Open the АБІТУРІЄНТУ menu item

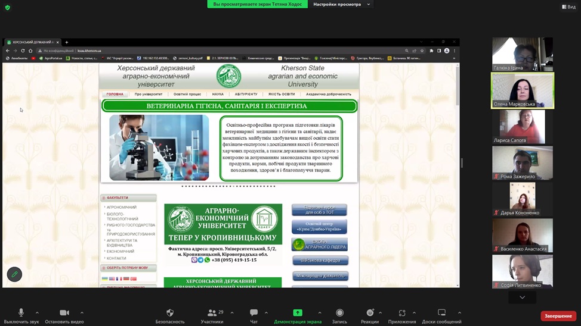pos(246,94)
